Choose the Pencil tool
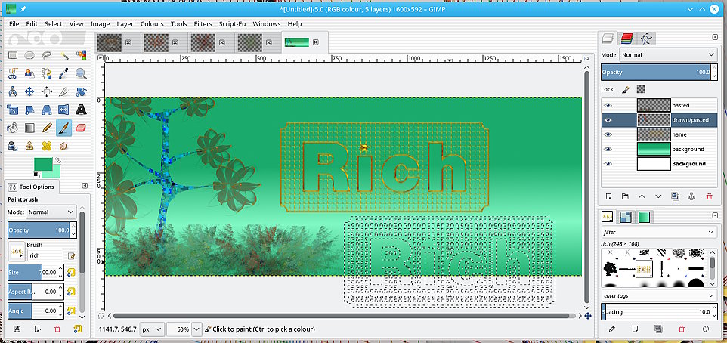 (47, 128)
